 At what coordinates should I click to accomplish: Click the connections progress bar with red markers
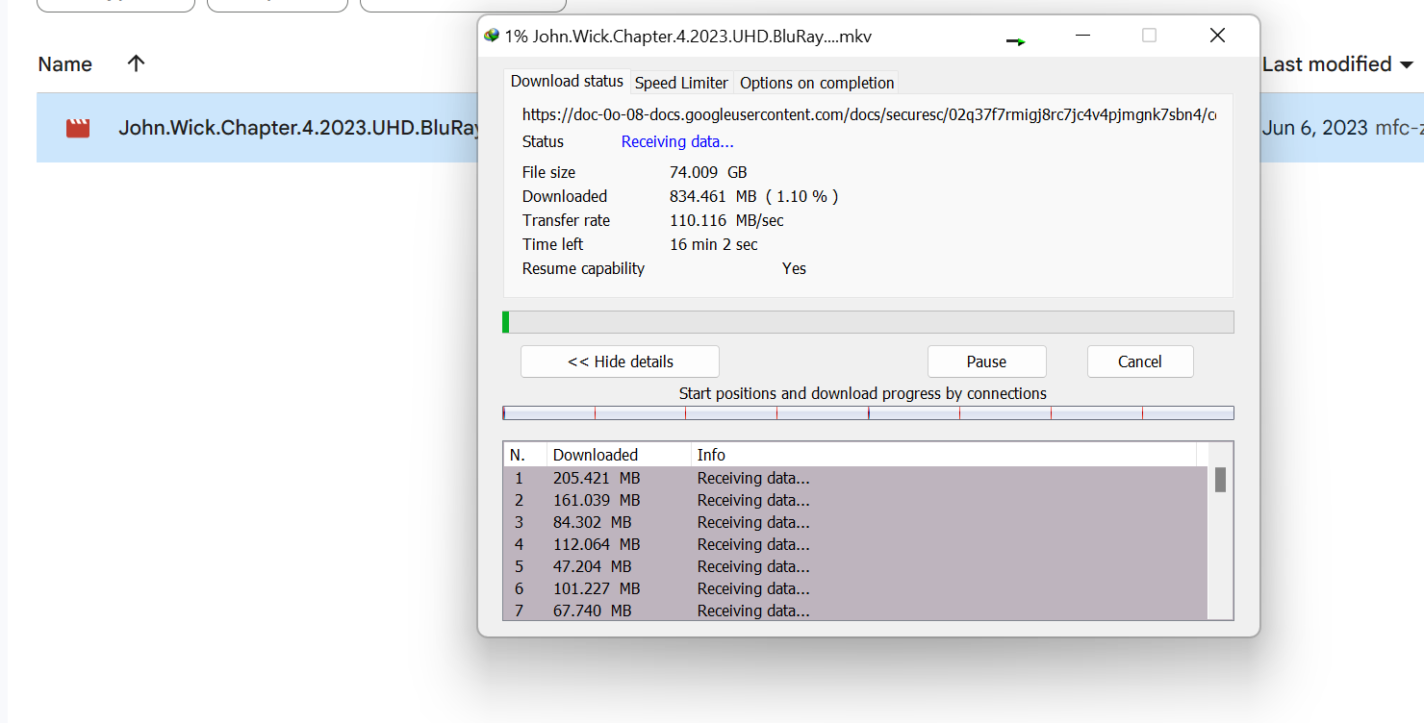[868, 413]
